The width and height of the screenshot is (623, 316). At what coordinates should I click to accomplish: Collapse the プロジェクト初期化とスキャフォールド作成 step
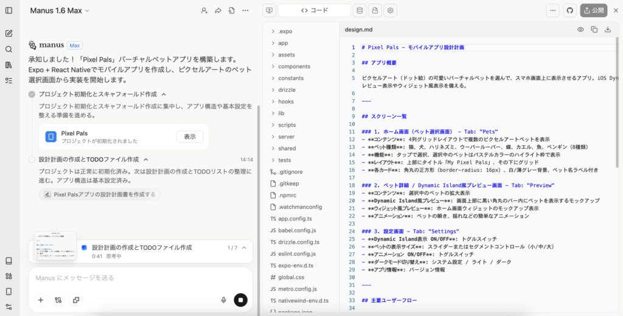point(163,94)
